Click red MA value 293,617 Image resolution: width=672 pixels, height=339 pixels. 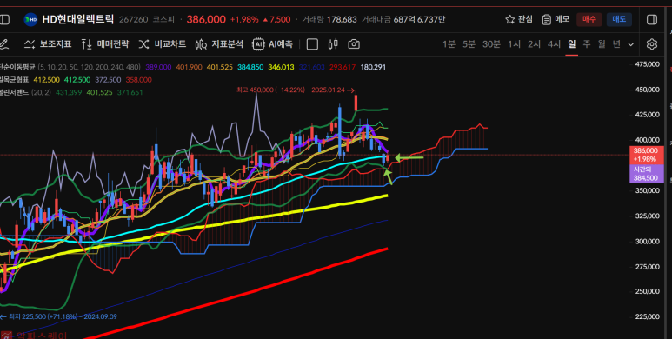pyautogui.click(x=343, y=67)
